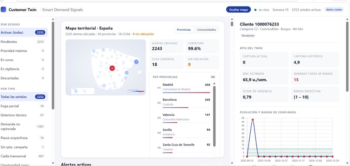Click the blue Valencia marker on map
Screen dimensions: 350x166
pyautogui.click(x=126, y=73)
